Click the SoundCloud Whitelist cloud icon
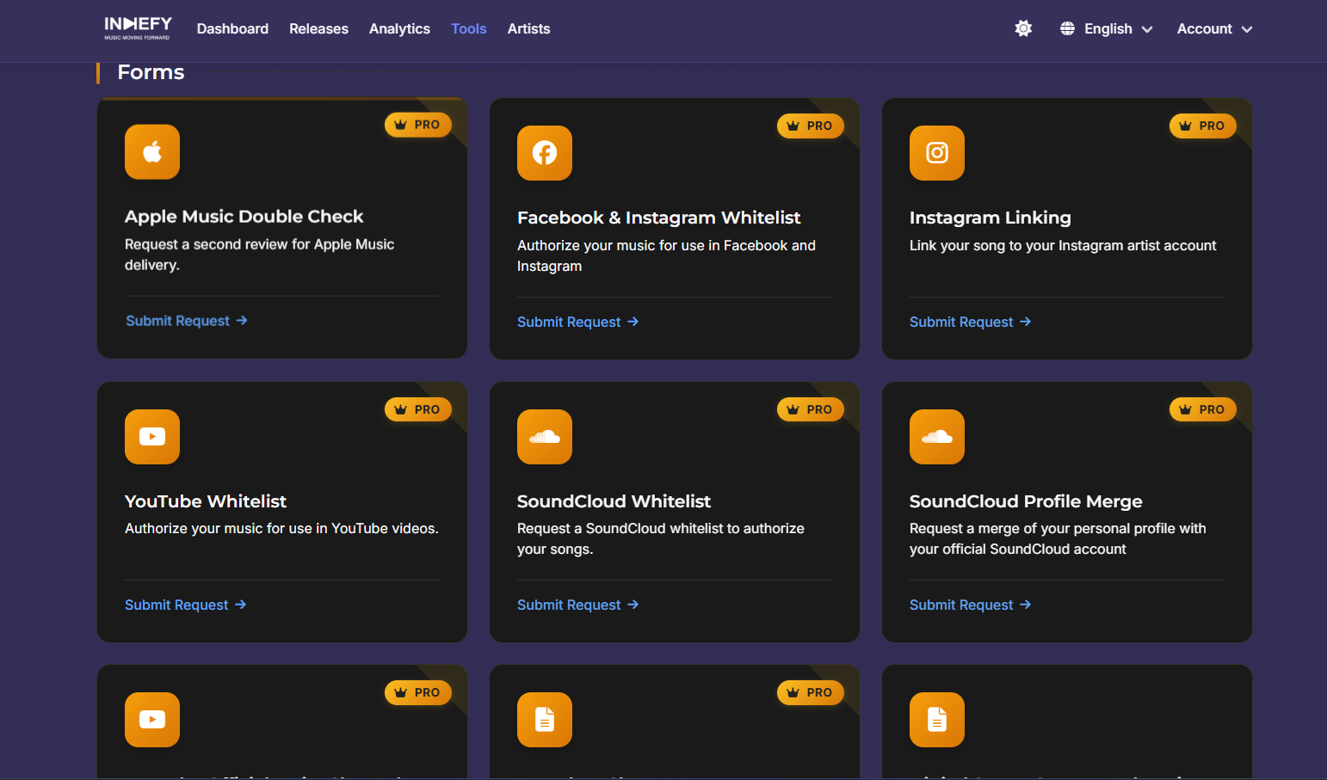 [545, 437]
